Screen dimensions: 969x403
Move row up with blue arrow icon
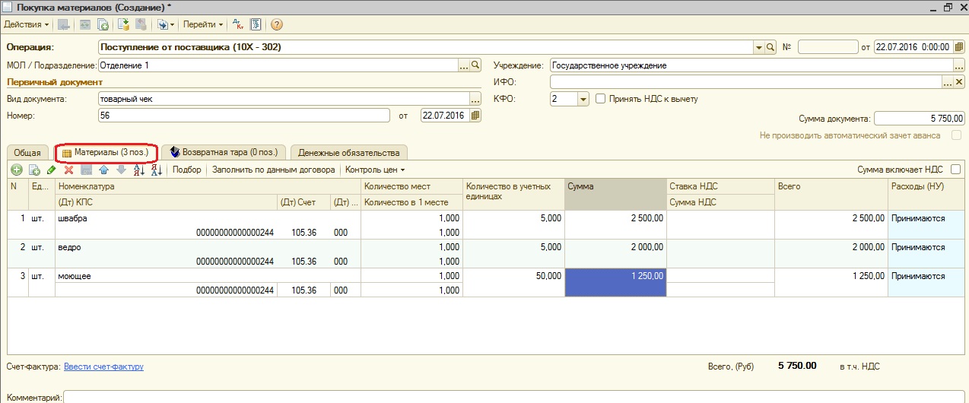pos(103,170)
